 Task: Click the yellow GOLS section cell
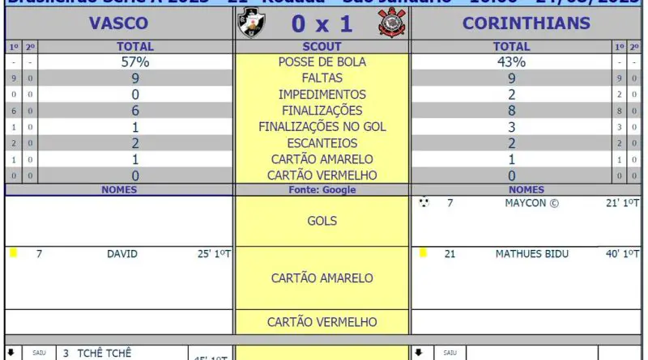(322, 221)
